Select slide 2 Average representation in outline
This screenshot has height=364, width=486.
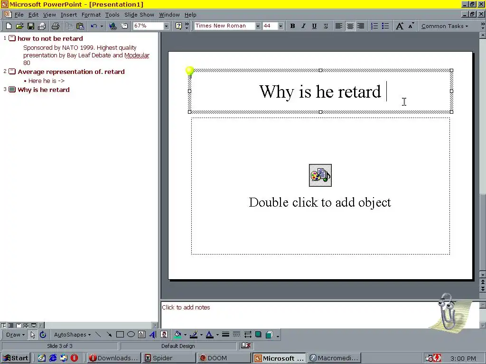[71, 72]
